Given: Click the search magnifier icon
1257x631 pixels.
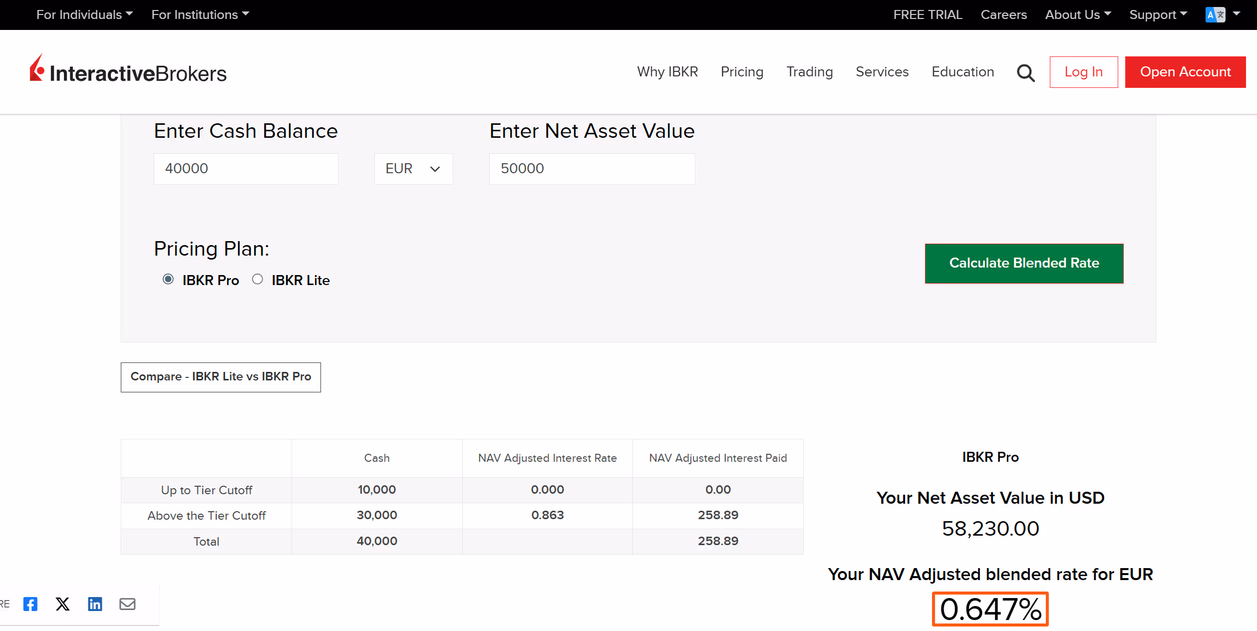Looking at the screenshot, I should (x=1025, y=73).
